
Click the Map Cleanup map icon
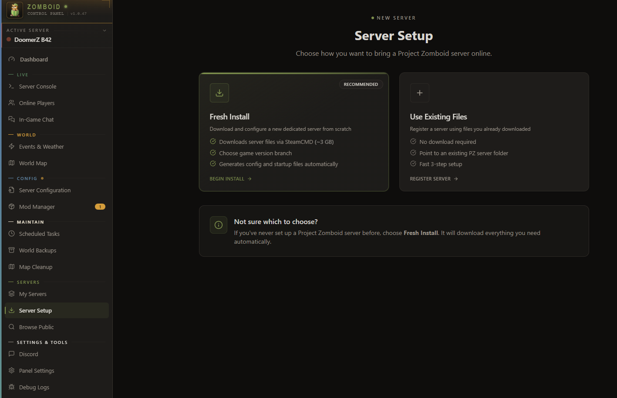point(12,267)
